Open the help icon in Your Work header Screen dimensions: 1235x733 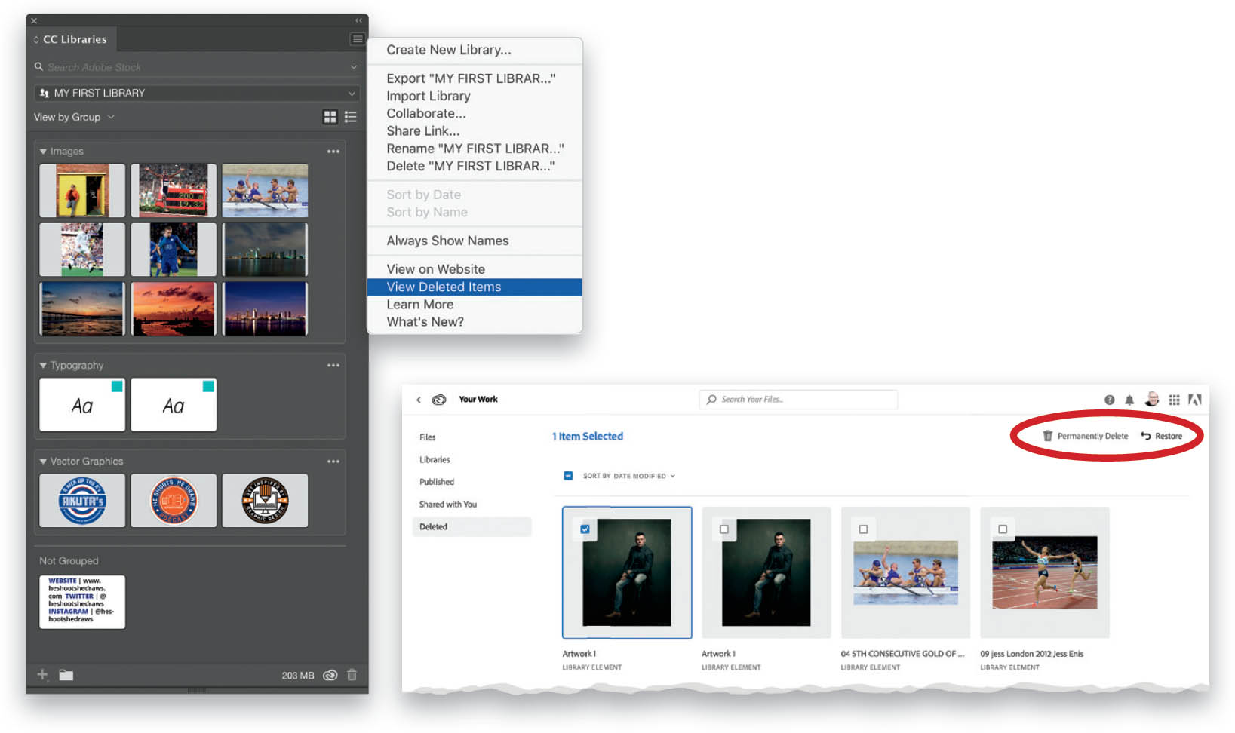(1109, 400)
